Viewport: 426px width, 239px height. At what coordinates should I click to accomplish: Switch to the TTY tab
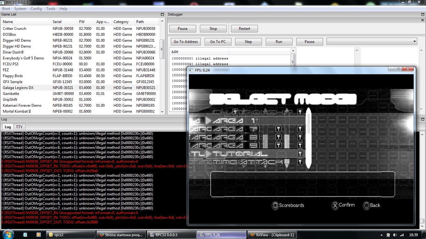[x=19, y=127]
